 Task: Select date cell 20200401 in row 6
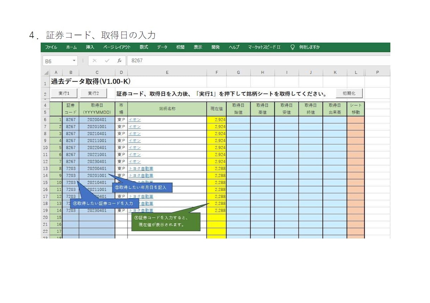point(97,120)
